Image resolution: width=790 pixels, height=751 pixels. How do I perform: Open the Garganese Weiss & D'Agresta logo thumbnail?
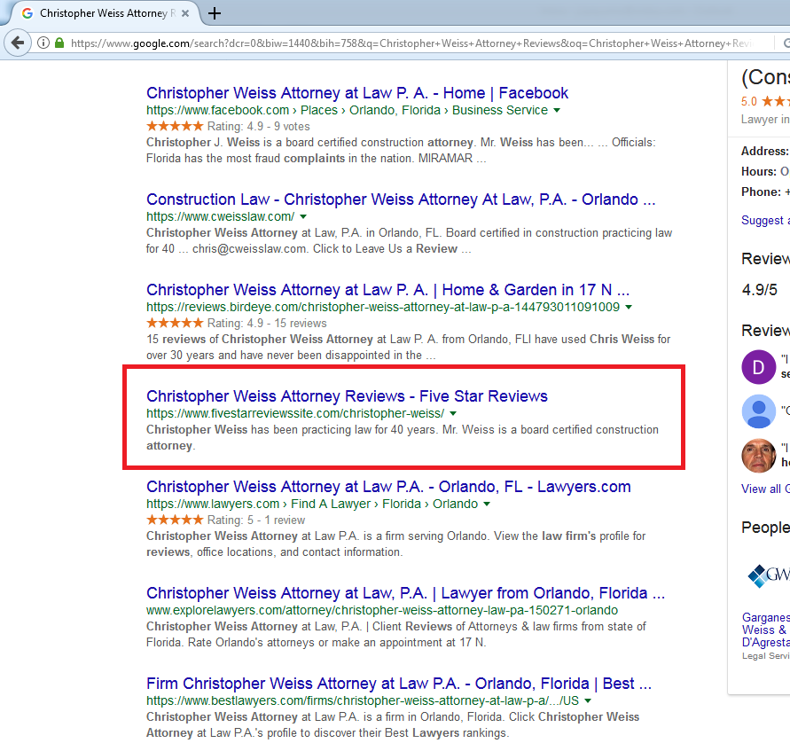pos(769,575)
